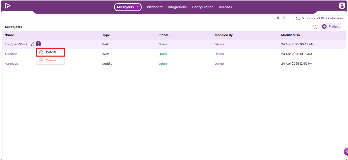This screenshot has width=348, height=160.
Task: Open the Integrations menu
Action: (x=177, y=7)
